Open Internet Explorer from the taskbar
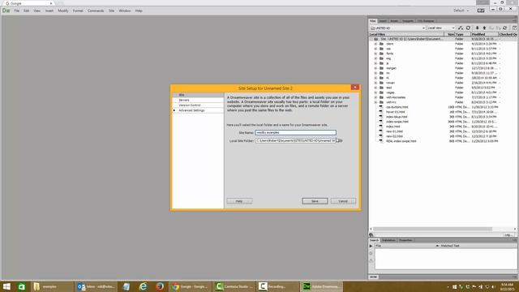The width and height of the screenshot is (519, 292). (x=143, y=286)
